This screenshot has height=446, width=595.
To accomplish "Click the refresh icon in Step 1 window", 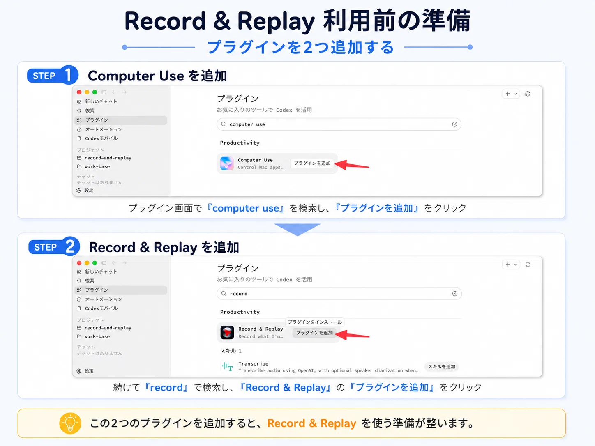I will coord(528,94).
